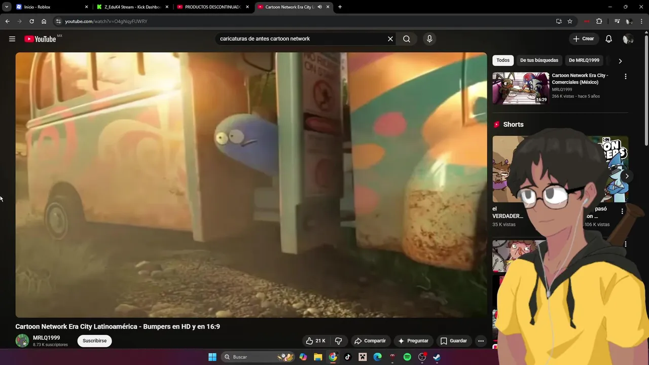This screenshot has width=649, height=365.
Task: Open media controls icon in Chrome toolbar
Action: [x=617, y=21]
